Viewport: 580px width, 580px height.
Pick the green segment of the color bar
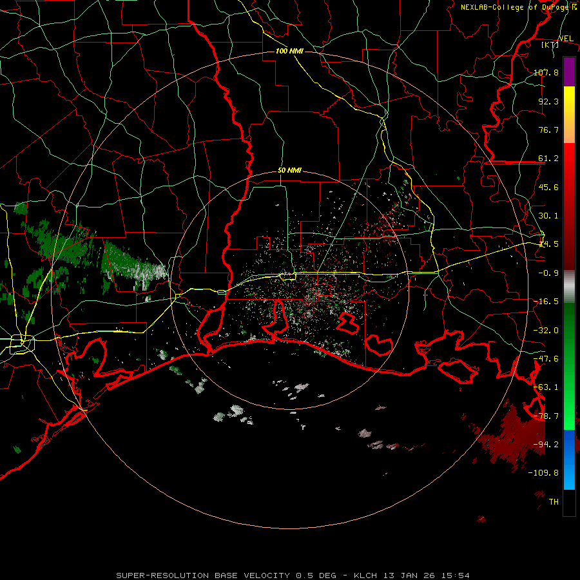[569, 366]
